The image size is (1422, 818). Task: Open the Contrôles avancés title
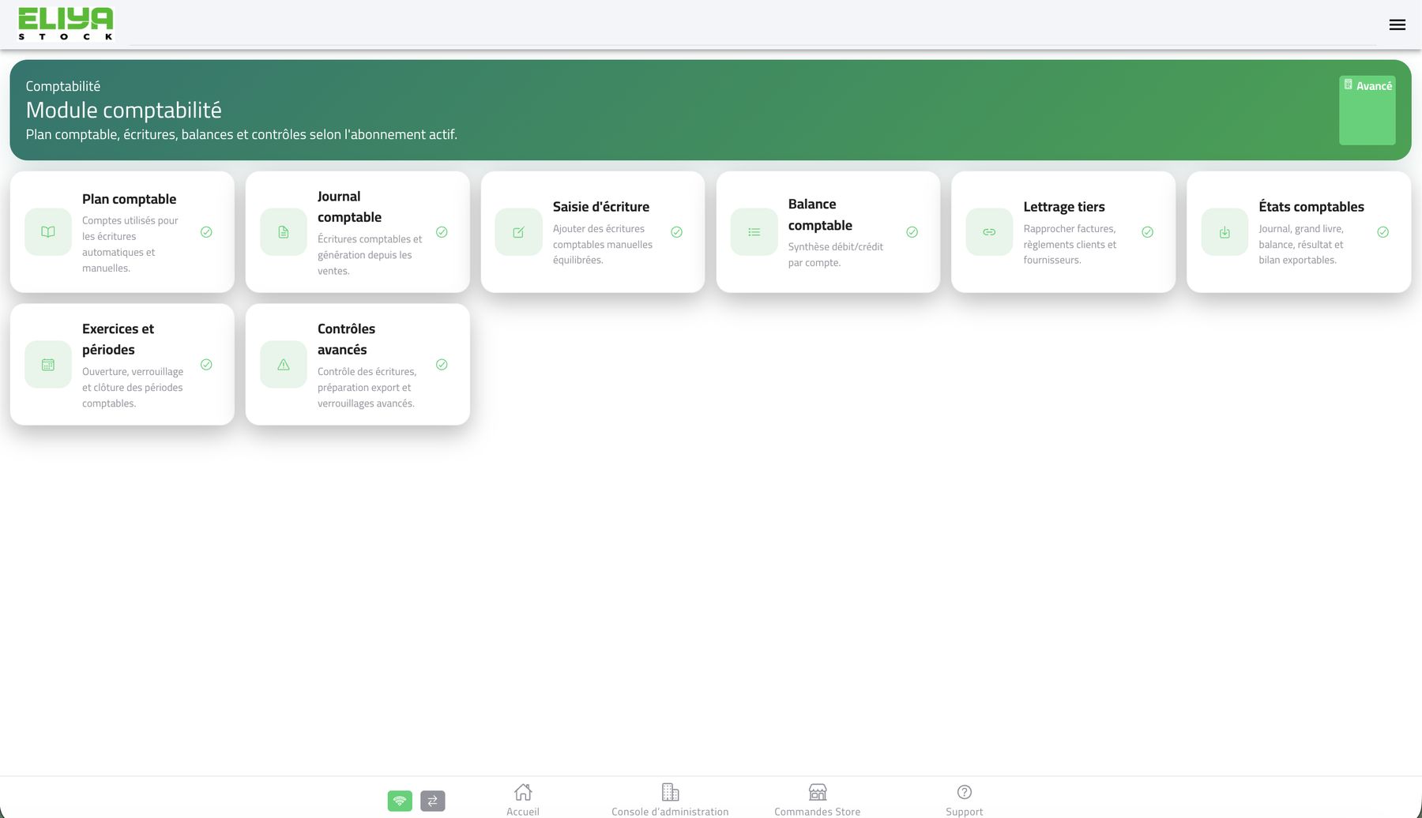tap(346, 340)
